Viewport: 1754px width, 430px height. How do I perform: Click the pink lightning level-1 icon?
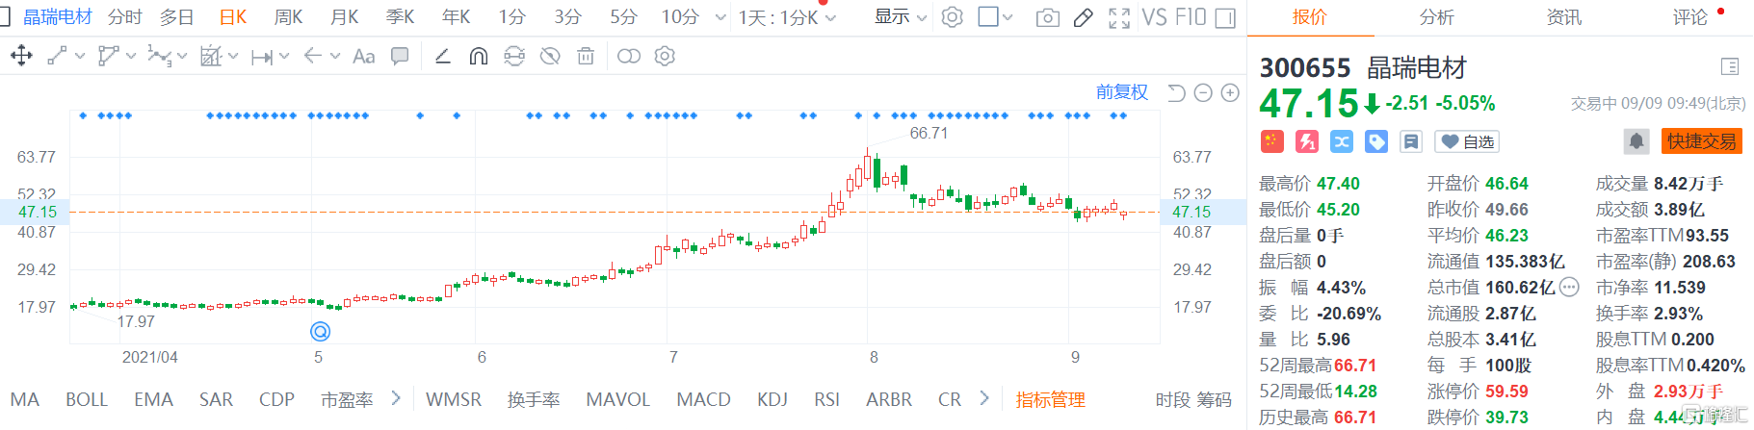pyautogui.click(x=1307, y=141)
